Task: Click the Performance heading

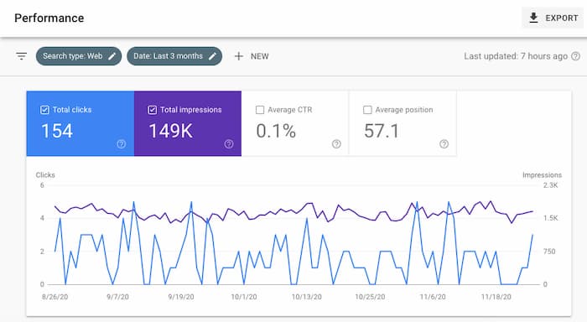Action: tap(49, 18)
